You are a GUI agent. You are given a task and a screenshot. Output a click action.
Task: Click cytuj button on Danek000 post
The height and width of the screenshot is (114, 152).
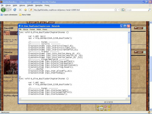coord(139,28)
